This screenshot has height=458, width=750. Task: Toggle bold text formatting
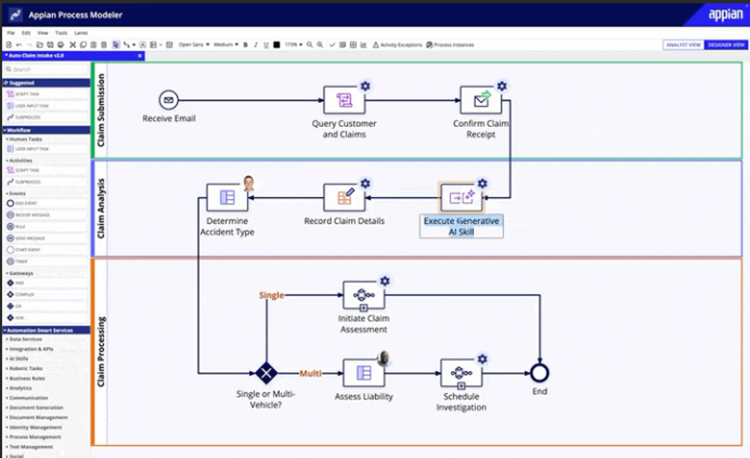[x=245, y=44]
